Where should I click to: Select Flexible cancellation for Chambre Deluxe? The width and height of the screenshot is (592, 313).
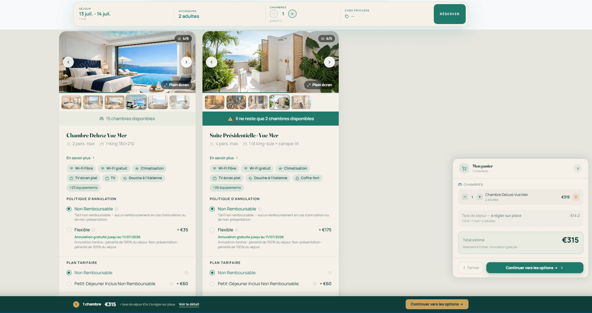pos(69,230)
